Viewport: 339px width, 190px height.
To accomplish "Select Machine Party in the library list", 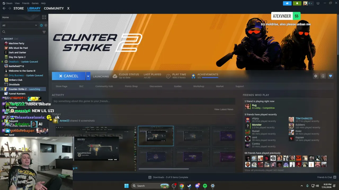I will (x=16, y=43).
